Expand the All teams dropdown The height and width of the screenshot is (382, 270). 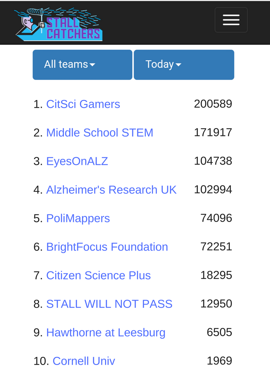click(83, 65)
